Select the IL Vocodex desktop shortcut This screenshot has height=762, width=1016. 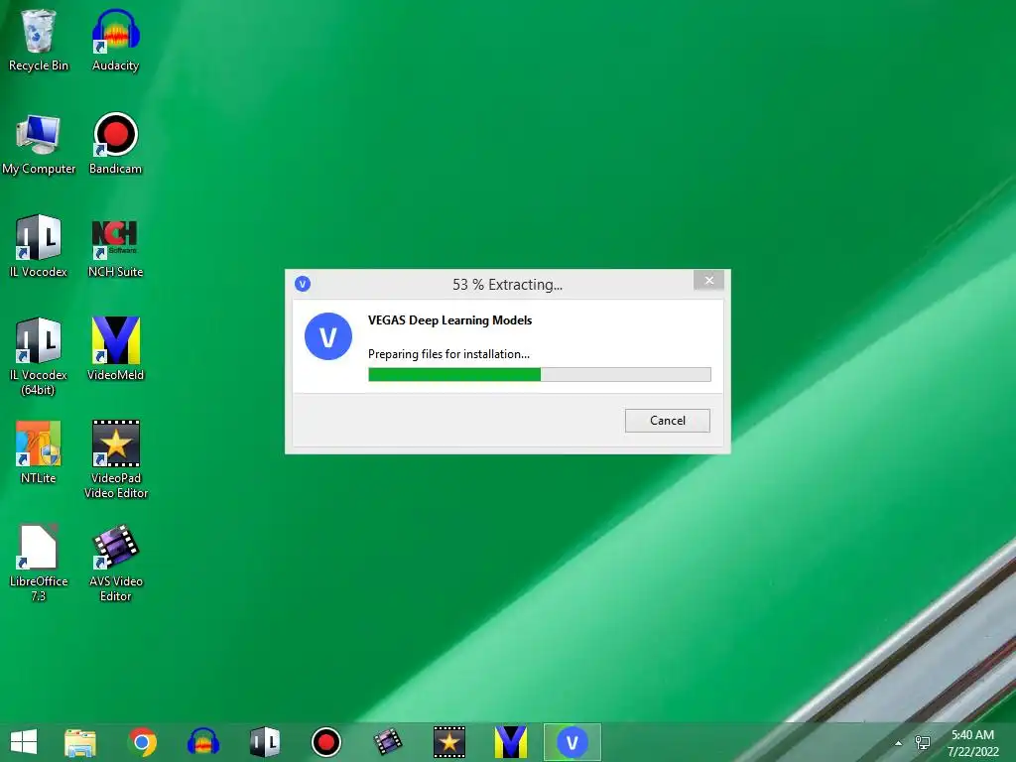coord(39,246)
